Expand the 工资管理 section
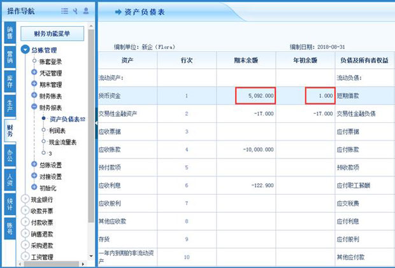Screen dimensions: 395x268 [25, 256]
